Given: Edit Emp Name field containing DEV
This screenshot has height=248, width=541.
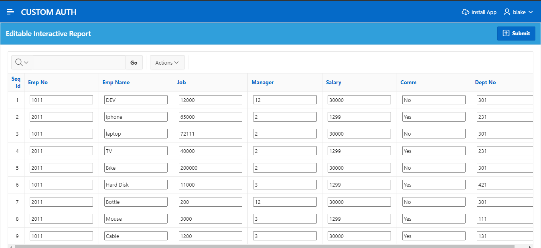Looking at the screenshot, I should click(136, 100).
